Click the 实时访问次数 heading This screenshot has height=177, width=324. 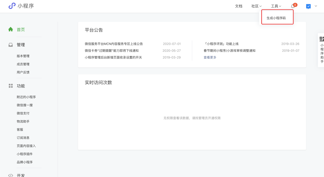click(98, 82)
